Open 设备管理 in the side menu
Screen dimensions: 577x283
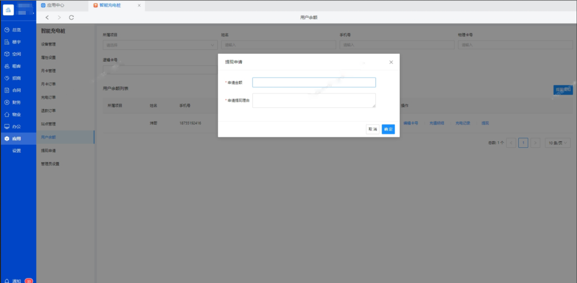pos(49,44)
